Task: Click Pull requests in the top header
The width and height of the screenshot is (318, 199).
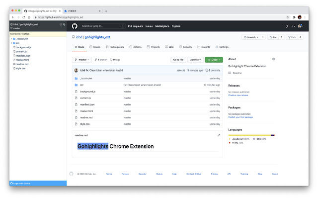Action: point(135,26)
